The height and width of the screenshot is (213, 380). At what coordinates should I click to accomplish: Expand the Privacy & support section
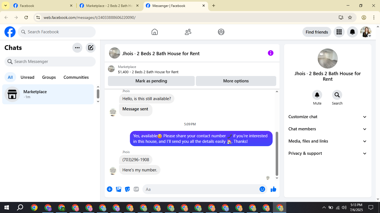click(328, 153)
